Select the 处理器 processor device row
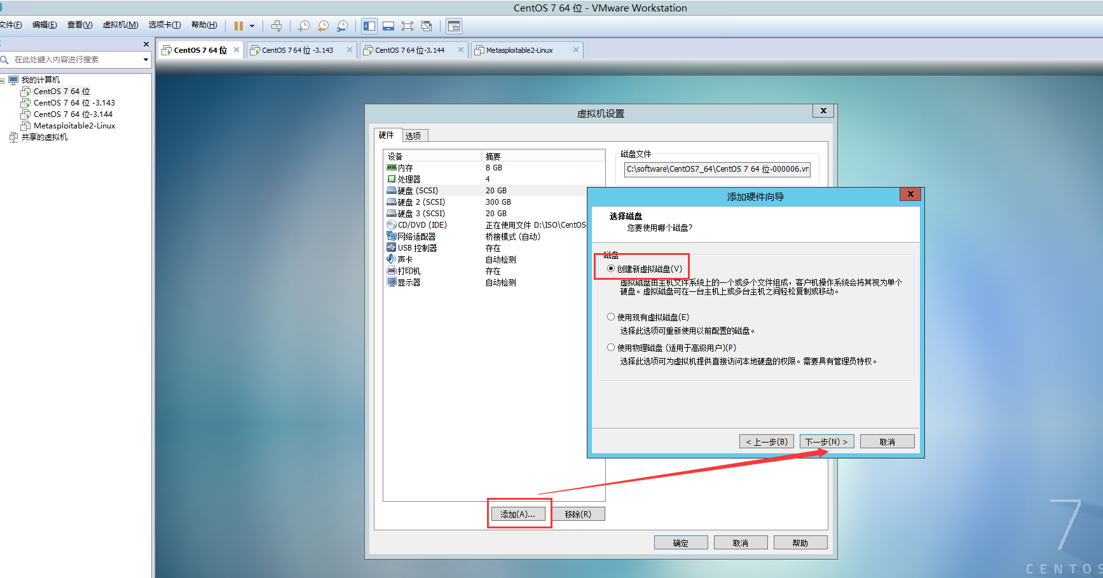This screenshot has width=1103, height=578. [494, 179]
